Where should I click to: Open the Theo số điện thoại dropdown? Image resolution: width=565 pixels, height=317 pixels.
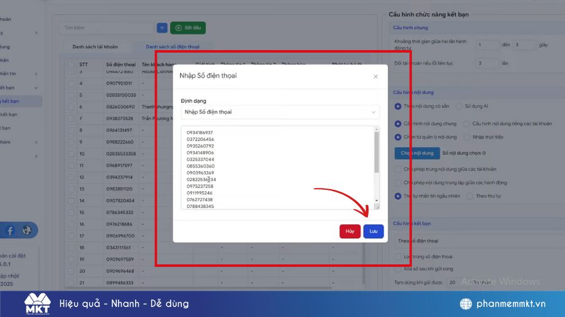470,241
